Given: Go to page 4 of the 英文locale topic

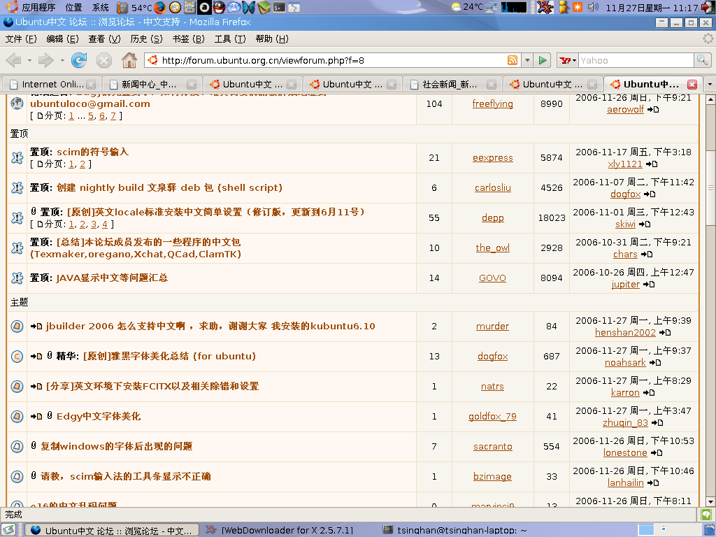Looking at the screenshot, I should [105, 224].
